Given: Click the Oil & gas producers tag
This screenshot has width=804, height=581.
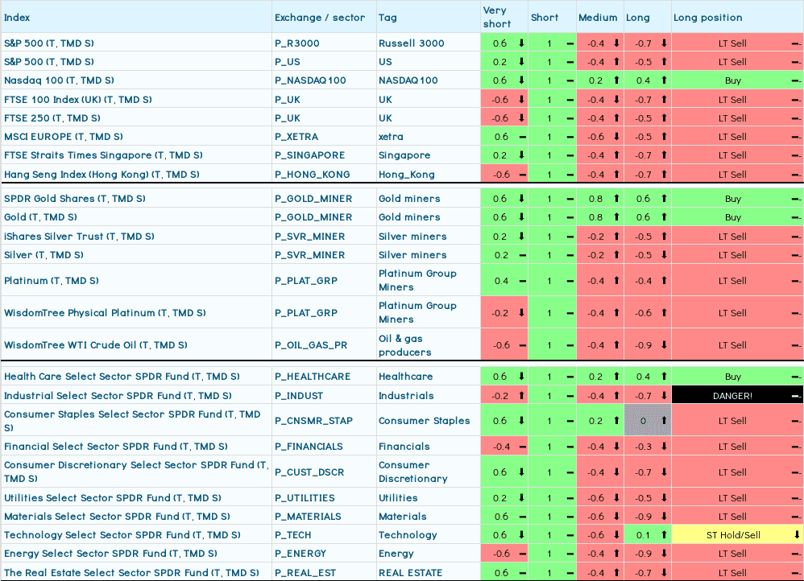Looking at the screenshot, I should 405,344.
